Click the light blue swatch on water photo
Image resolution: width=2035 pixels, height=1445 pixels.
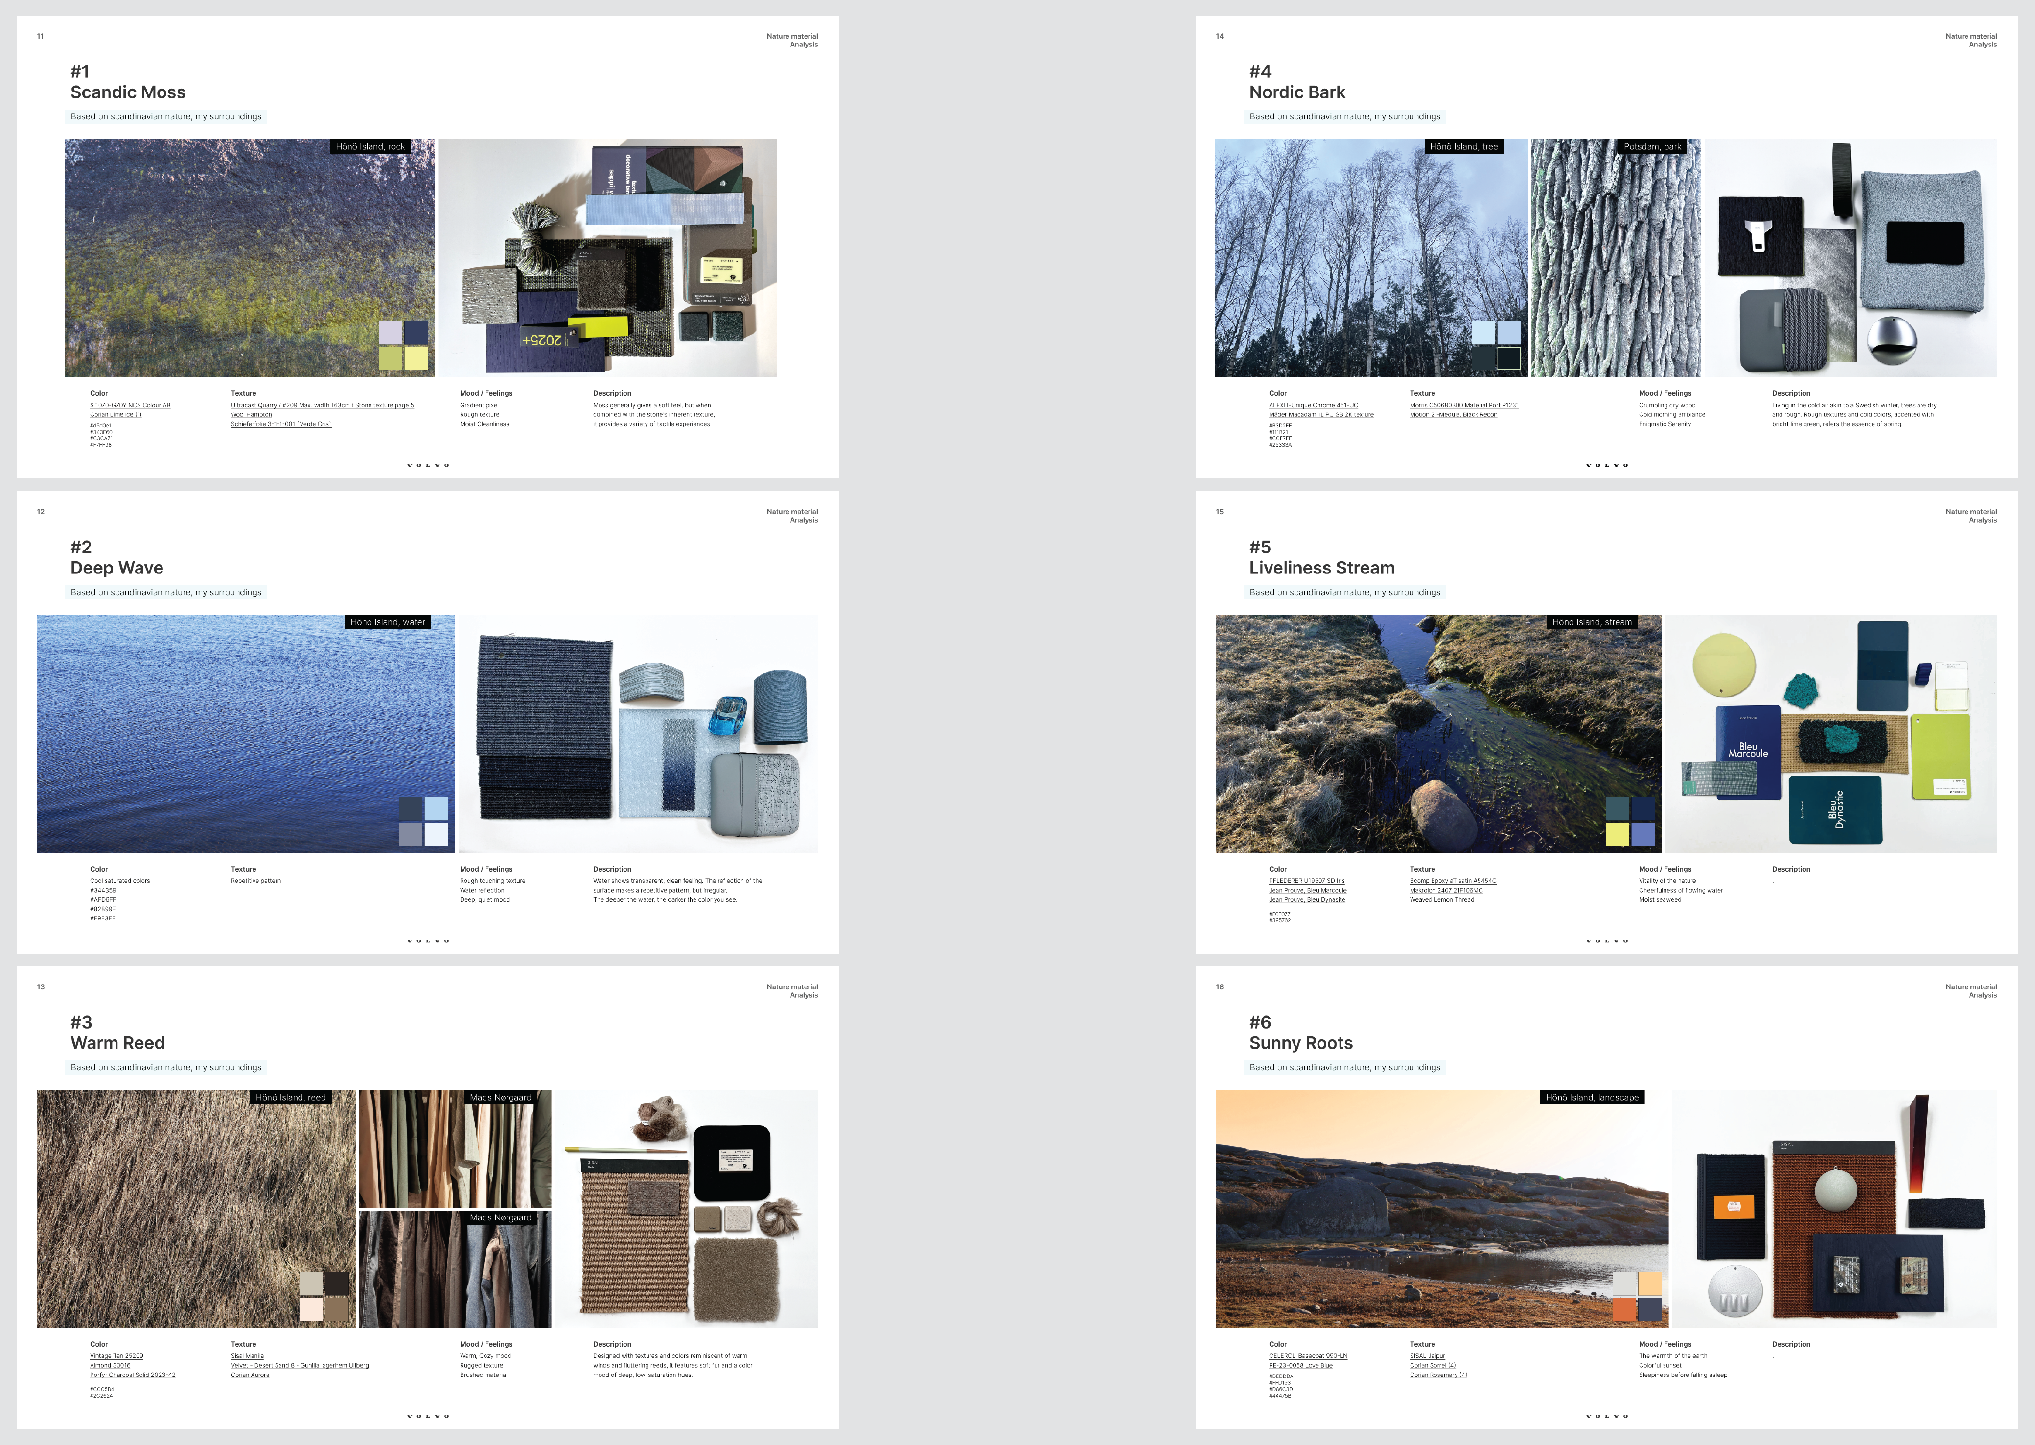436,808
